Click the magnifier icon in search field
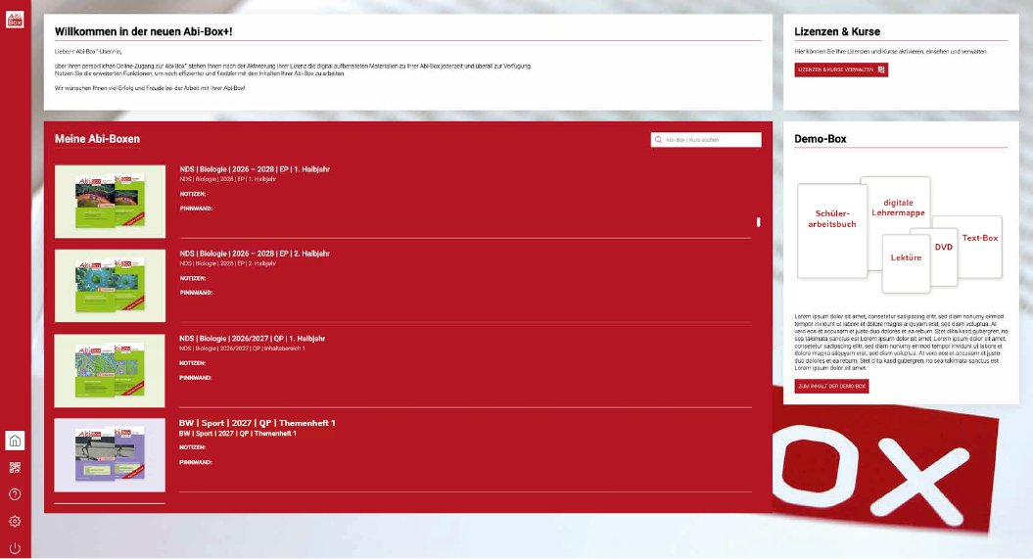Viewport: 1033px width, 559px height. (659, 140)
